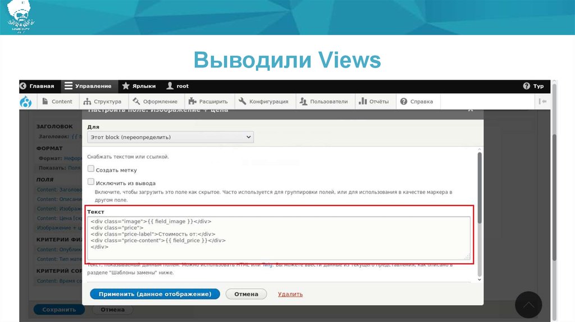575x322 pixels.
Task: Click the question mark icon beside Тур
Action: [x=527, y=86]
